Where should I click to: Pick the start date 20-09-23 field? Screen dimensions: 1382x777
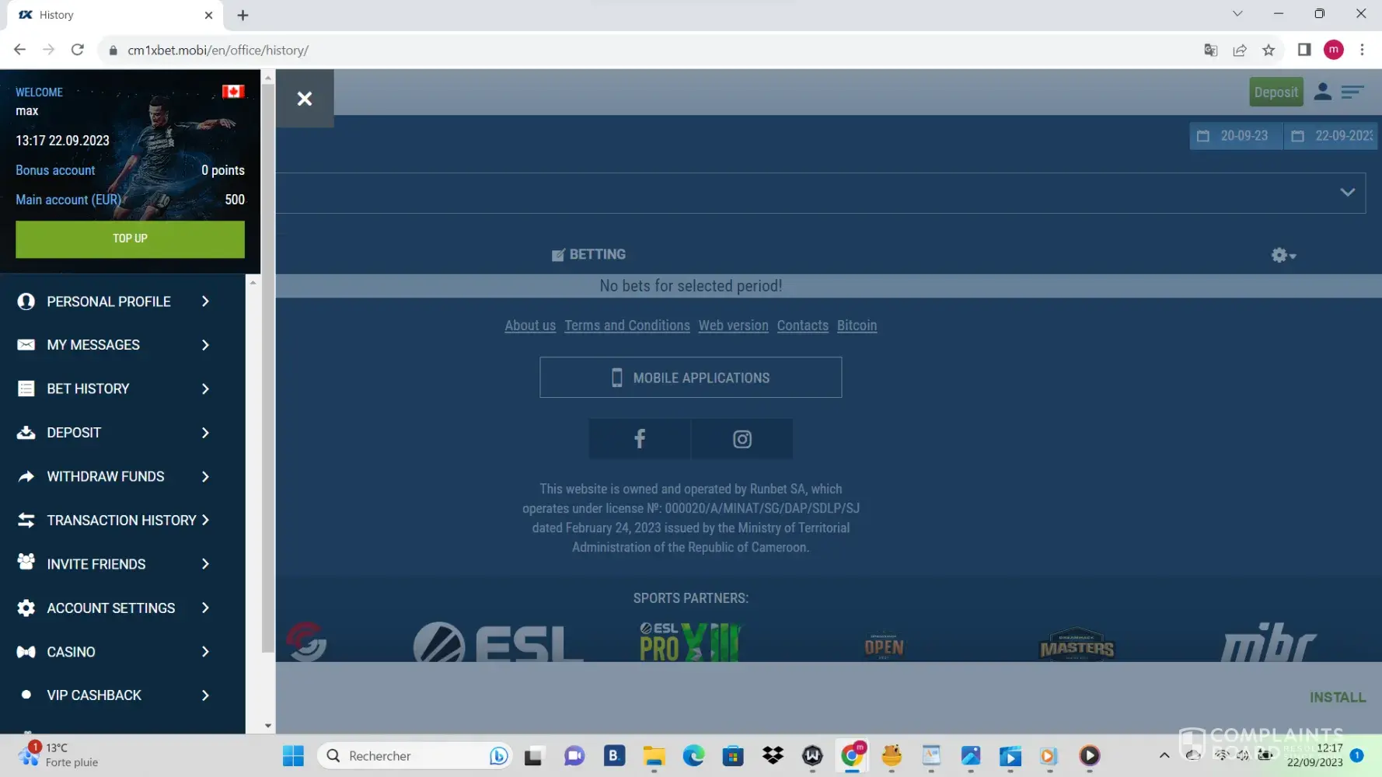(x=1235, y=136)
